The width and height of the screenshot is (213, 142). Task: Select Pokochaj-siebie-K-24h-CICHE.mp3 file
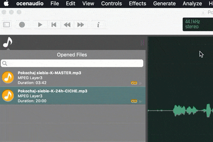pos(73,96)
